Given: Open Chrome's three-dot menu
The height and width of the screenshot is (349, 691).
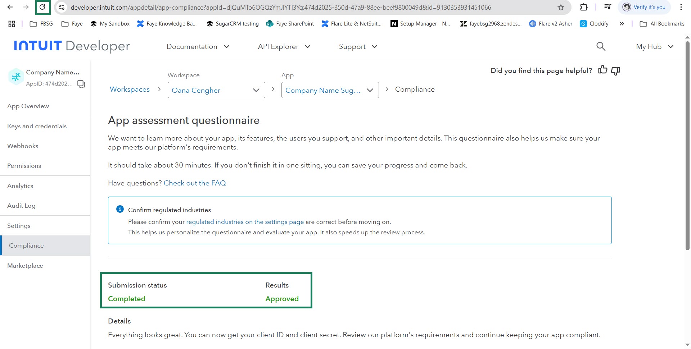Looking at the screenshot, I should (x=681, y=7).
